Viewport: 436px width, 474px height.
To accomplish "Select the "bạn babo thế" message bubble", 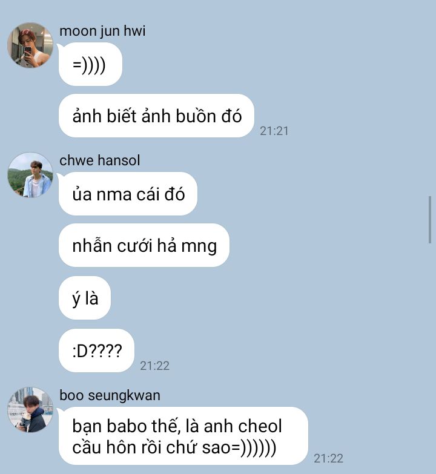I will point(183,436).
